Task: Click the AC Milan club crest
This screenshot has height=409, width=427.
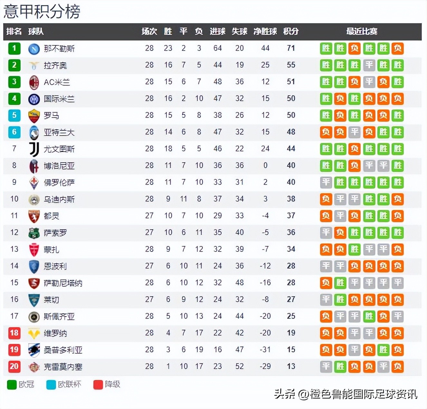Action: click(x=34, y=82)
